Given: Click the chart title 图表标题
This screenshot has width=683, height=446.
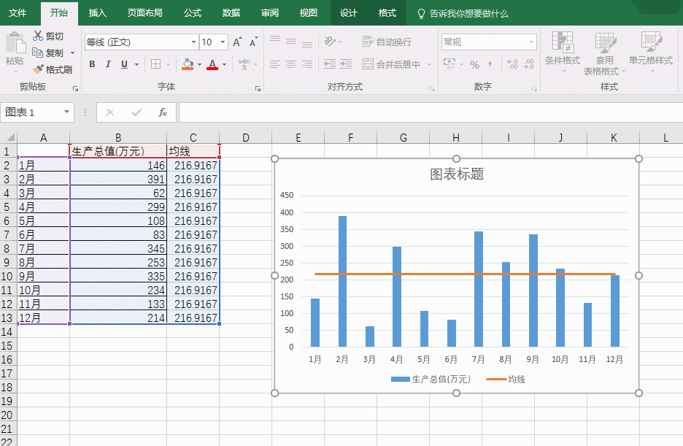Looking at the screenshot, I should 457,174.
